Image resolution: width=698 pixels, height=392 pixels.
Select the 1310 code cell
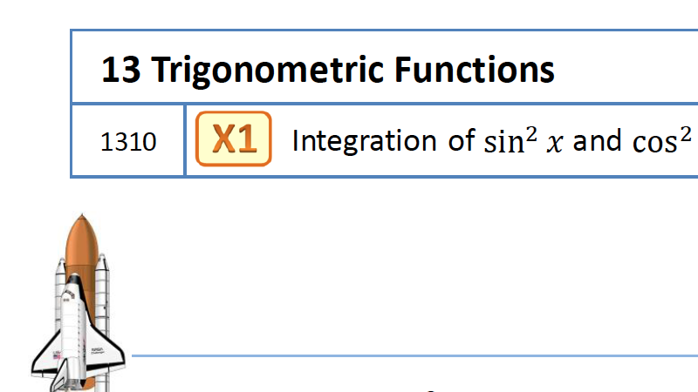coord(128,141)
